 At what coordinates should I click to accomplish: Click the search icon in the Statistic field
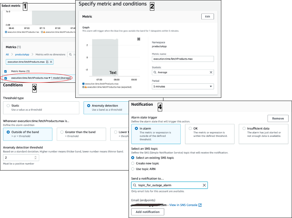[155, 72]
